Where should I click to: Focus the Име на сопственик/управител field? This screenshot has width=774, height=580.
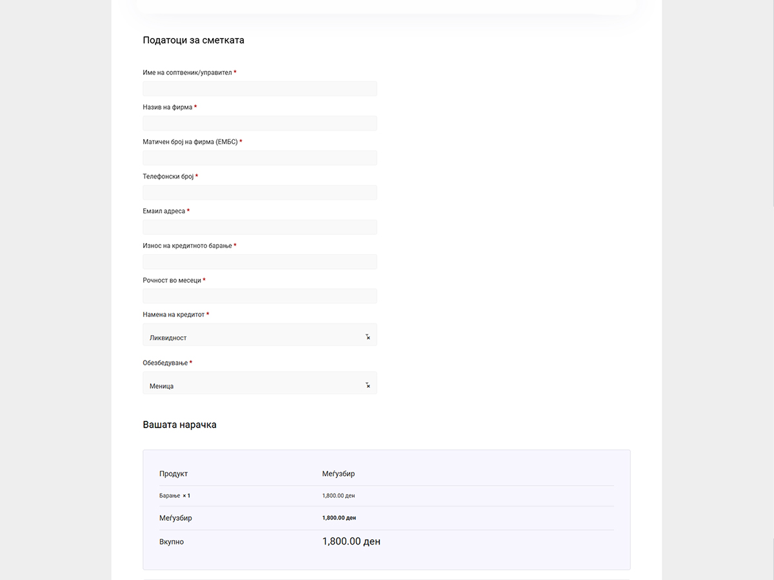(259, 89)
